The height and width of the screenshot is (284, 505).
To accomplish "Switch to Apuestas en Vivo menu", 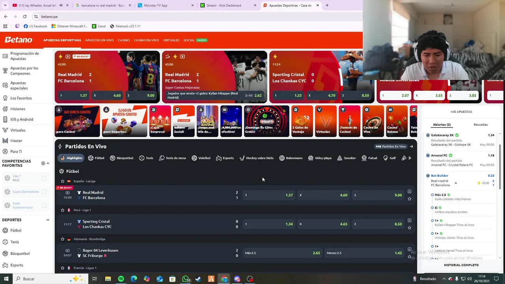I will pyautogui.click(x=99, y=40).
